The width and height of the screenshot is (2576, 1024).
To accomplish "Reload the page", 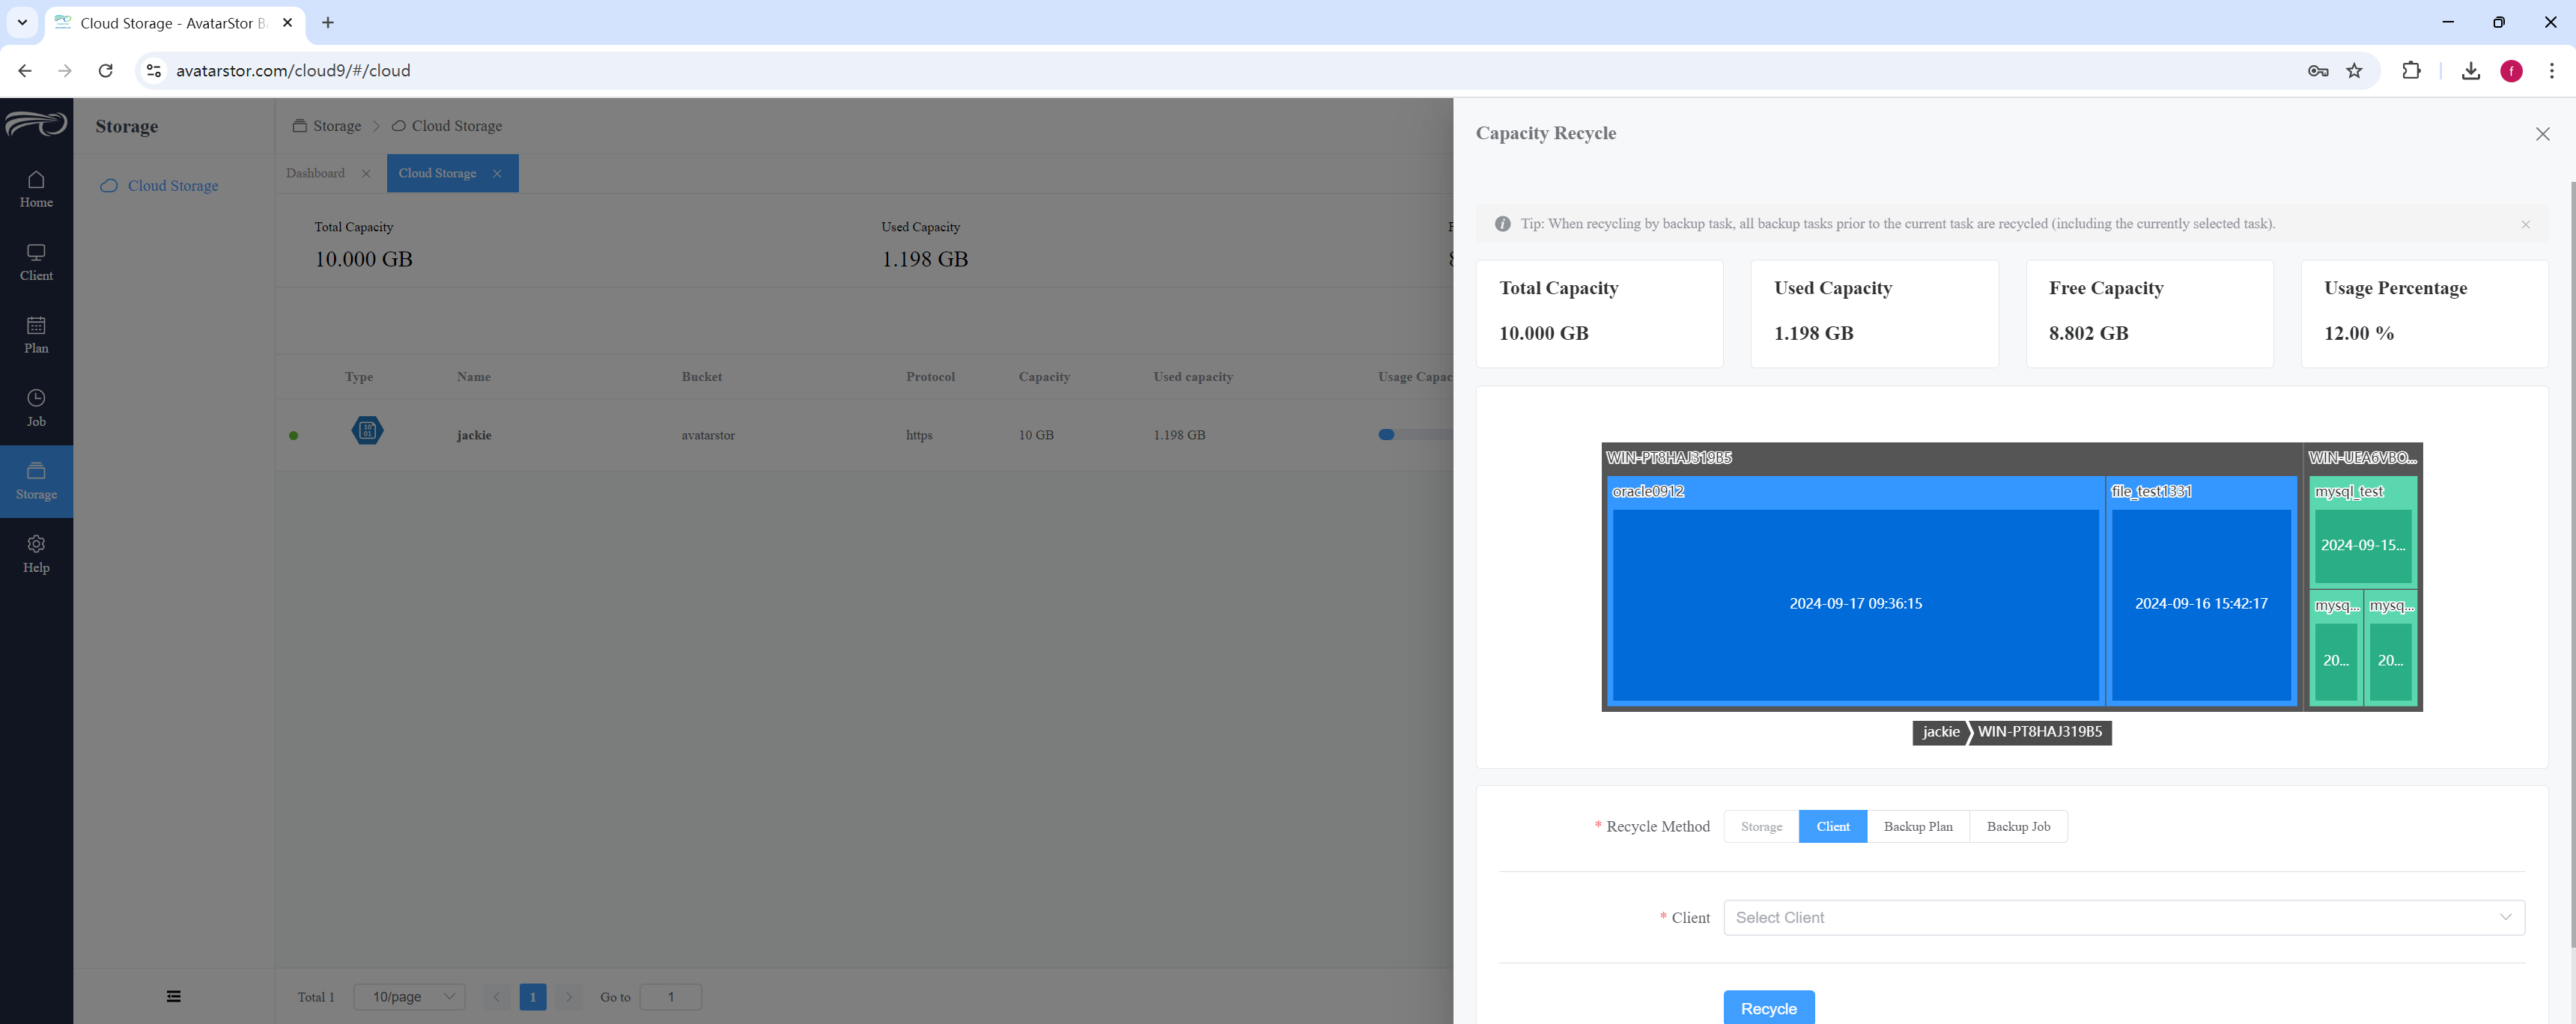I will [x=105, y=71].
